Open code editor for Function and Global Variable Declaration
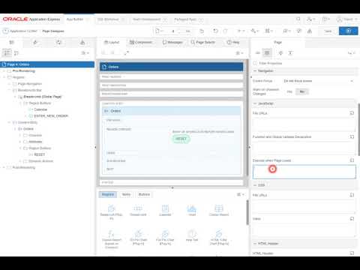360x270 pixels. pyautogui.click(x=352, y=136)
